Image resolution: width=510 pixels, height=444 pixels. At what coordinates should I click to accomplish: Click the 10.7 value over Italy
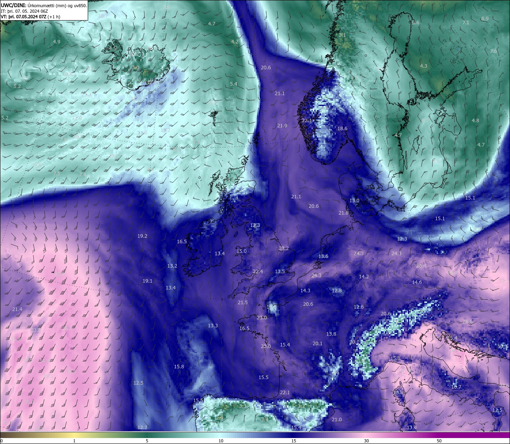pos(456,387)
